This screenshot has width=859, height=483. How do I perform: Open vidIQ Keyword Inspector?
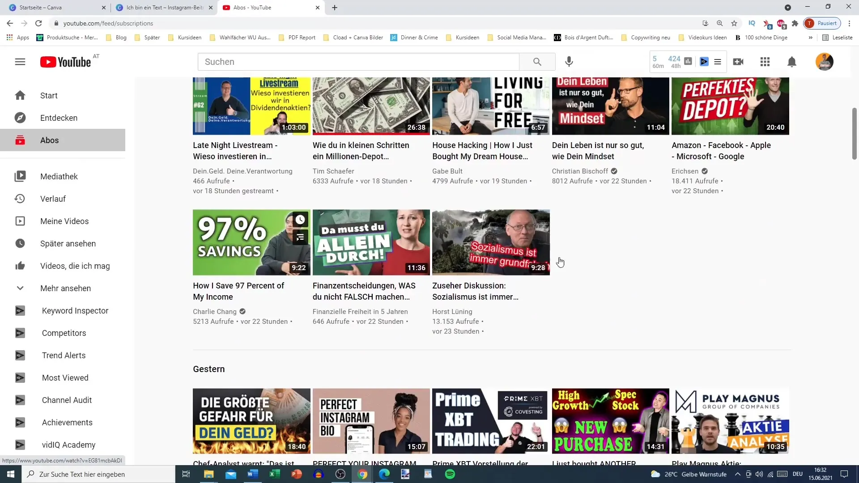pos(63,310)
